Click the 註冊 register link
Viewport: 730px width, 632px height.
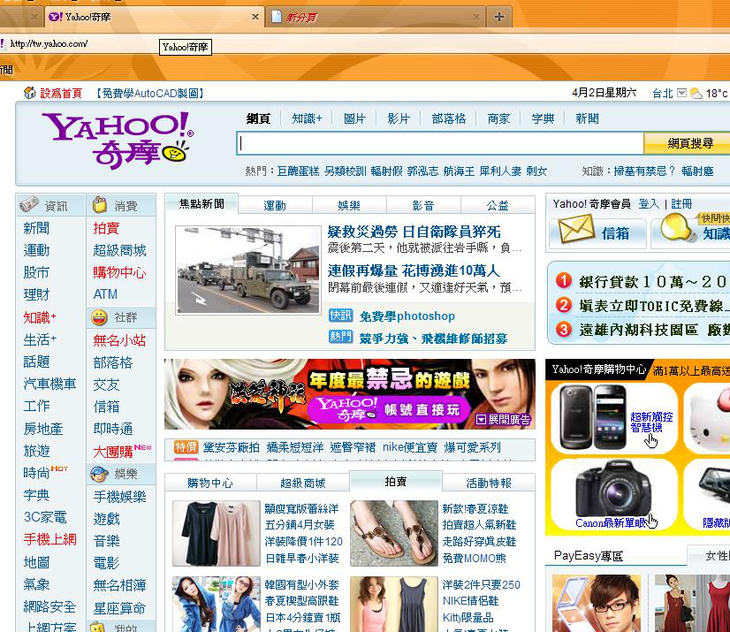click(681, 203)
